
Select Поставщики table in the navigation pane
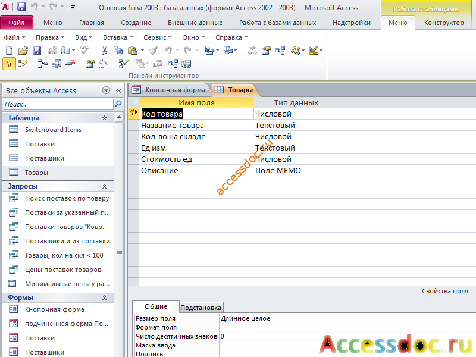coord(44,158)
